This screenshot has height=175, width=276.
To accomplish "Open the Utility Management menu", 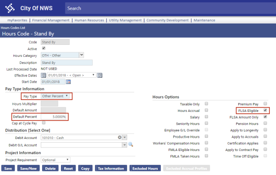I will click(x=125, y=20).
